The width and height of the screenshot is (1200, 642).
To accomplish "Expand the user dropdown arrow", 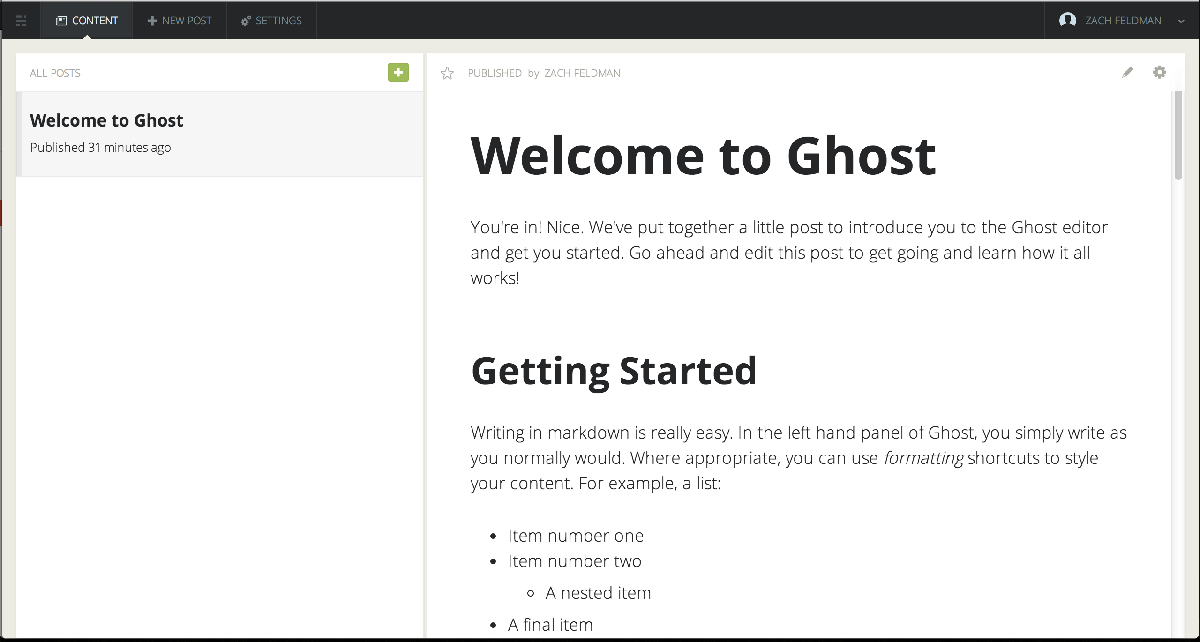I will [1181, 22].
